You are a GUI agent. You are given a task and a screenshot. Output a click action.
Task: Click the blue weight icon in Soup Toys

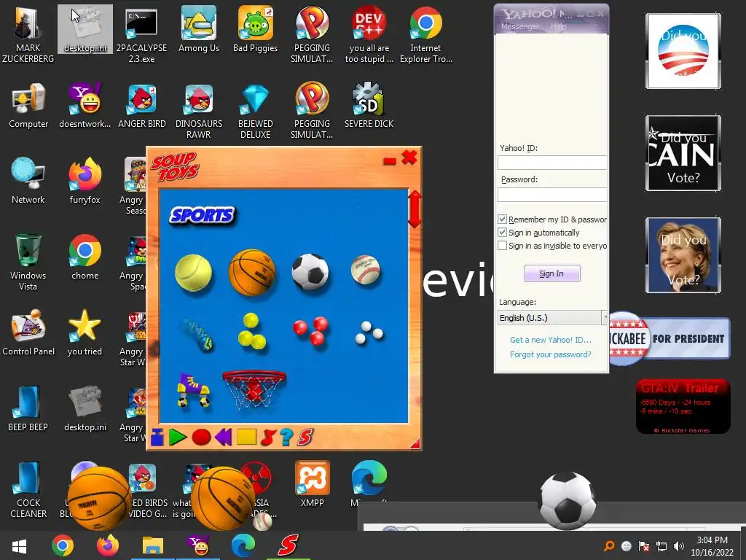click(157, 437)
